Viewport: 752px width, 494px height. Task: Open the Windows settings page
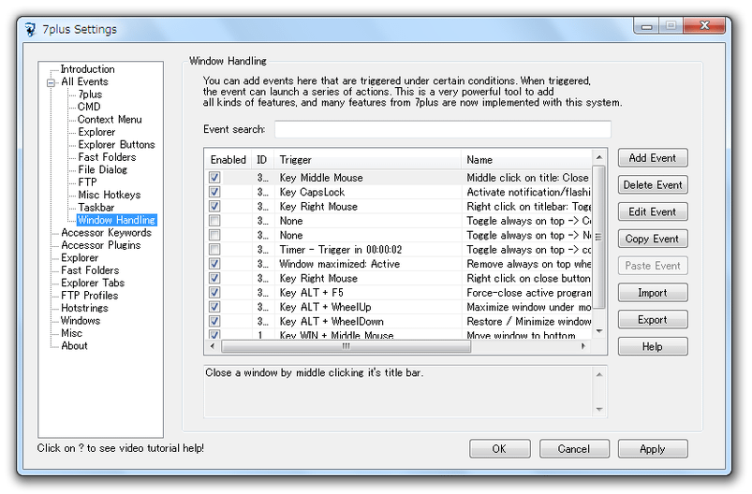tap(81, 321)
